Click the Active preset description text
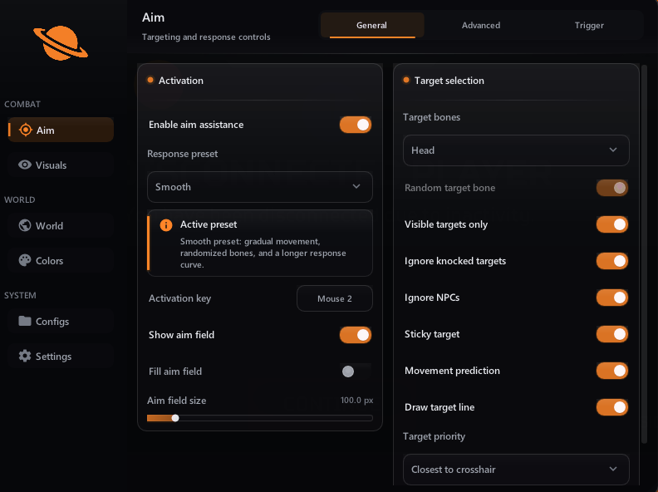The height and width of the screenshot is (492, 658). click(263, 253)
